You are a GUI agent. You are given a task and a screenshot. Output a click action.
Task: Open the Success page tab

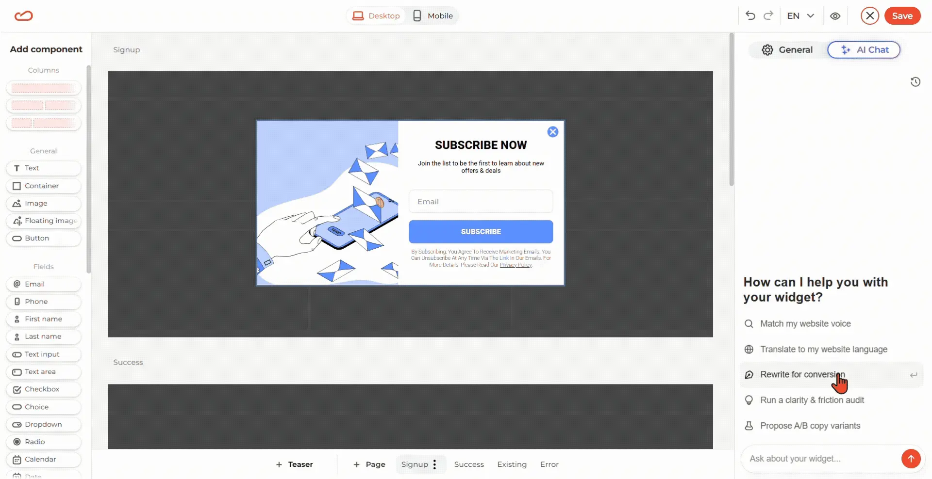pos(469,464)
